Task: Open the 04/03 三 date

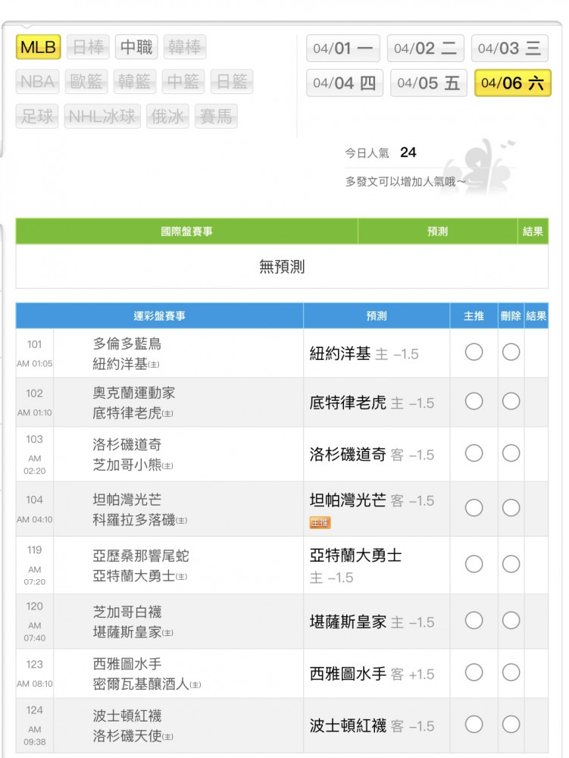Action: point(509,49)
